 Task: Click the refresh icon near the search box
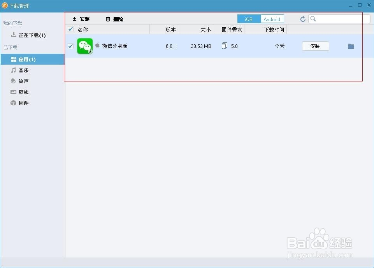point(302,19)
